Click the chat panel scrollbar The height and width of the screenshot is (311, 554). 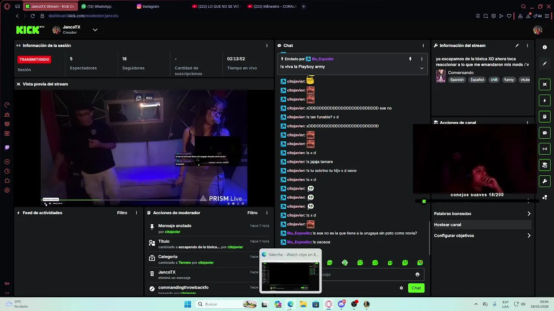(429, 238)
